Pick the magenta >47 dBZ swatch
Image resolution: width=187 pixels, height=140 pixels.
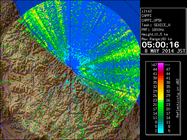click(x=161, y=65)
